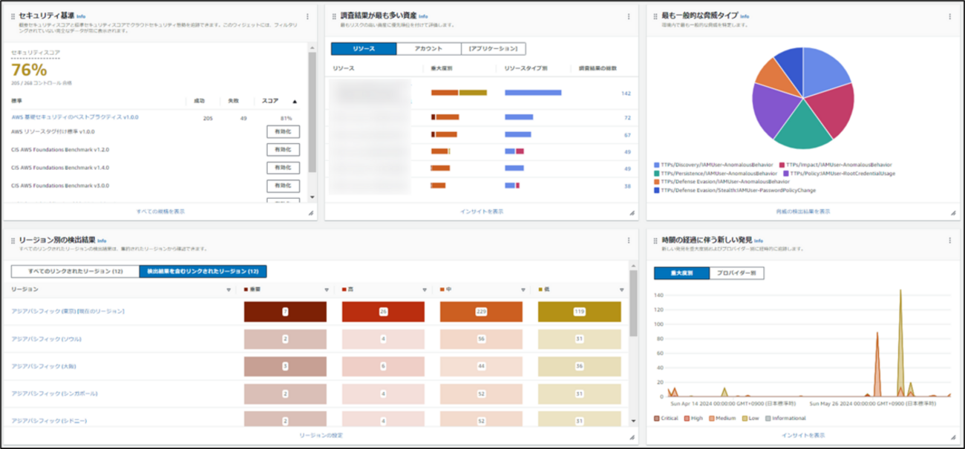Open the ⋮ menu on 最も一般的な脅威タイプ widget
This screenshot has height=449, width=965.
click(949, 16)
